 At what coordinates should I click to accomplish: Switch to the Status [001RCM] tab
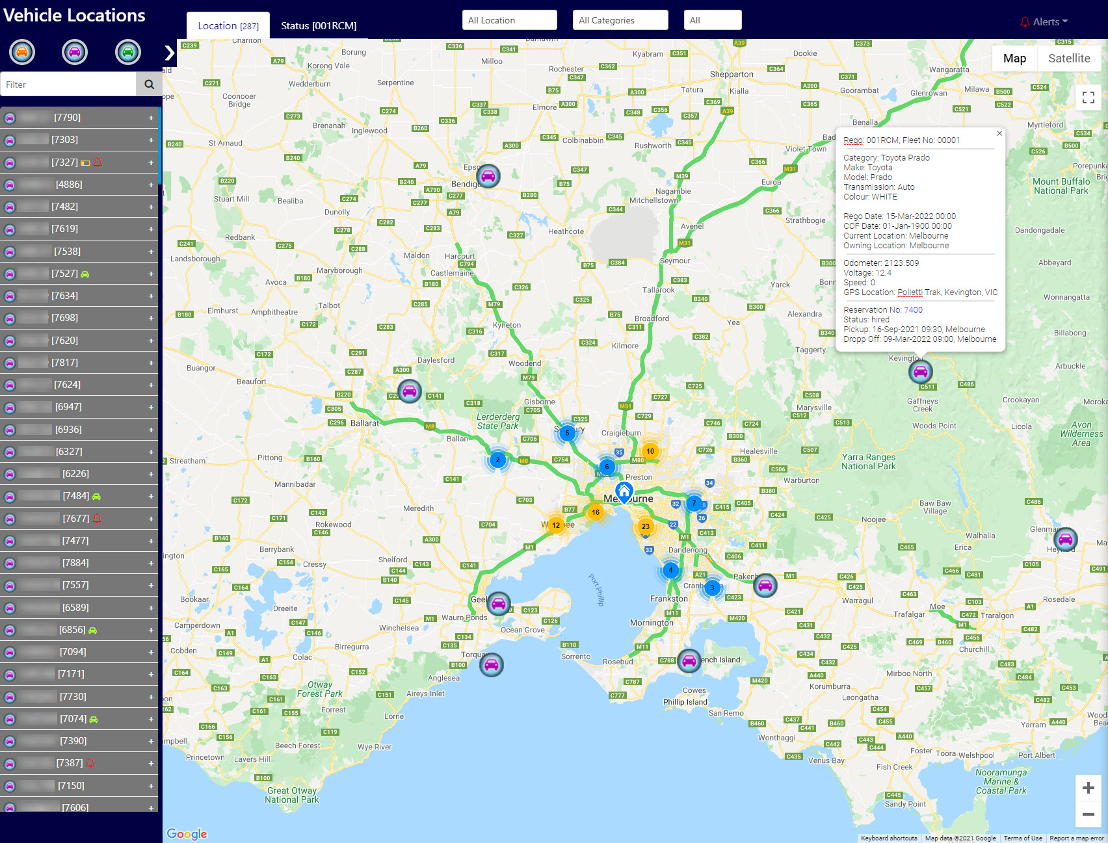(x=317, y=26)
